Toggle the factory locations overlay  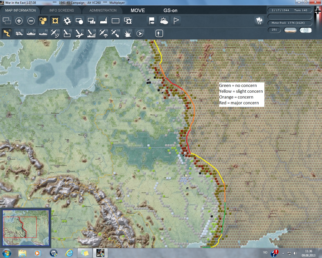[x=103, y=21]
